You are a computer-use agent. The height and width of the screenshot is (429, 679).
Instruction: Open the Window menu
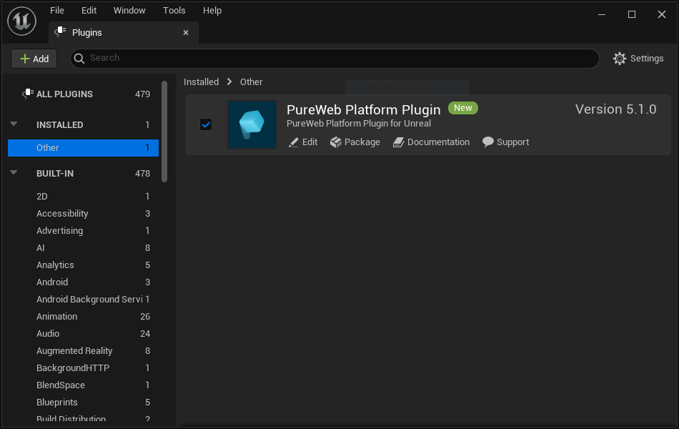tap(129, 11)
